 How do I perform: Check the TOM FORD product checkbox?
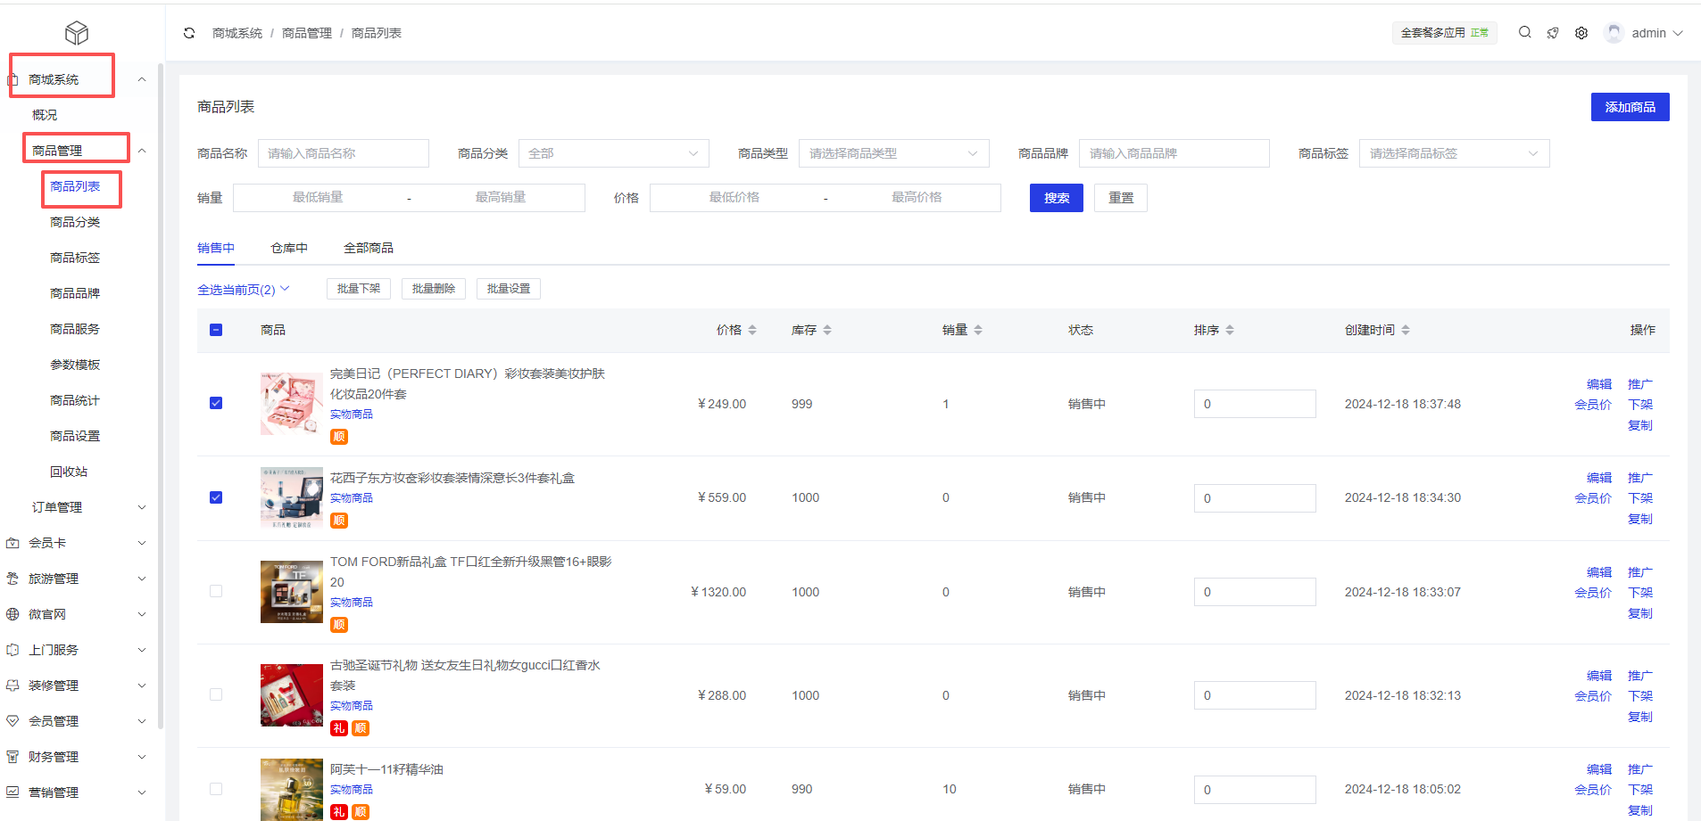tap(216, 591)
